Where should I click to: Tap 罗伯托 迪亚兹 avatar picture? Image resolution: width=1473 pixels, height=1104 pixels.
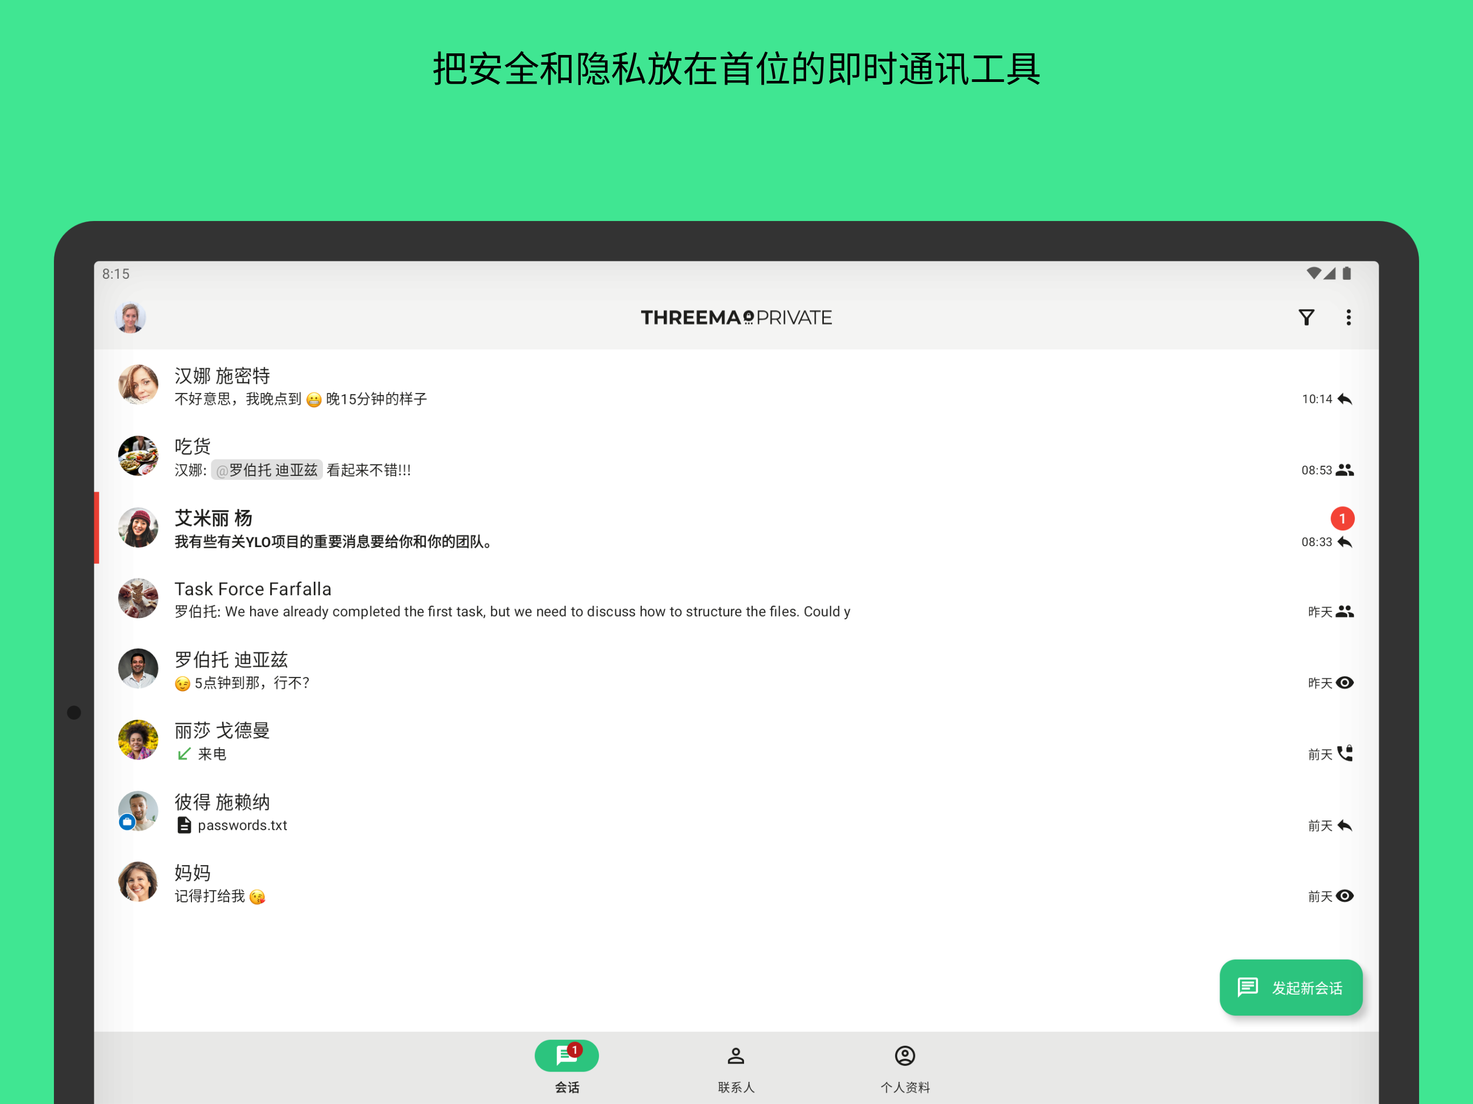(138, 668)
